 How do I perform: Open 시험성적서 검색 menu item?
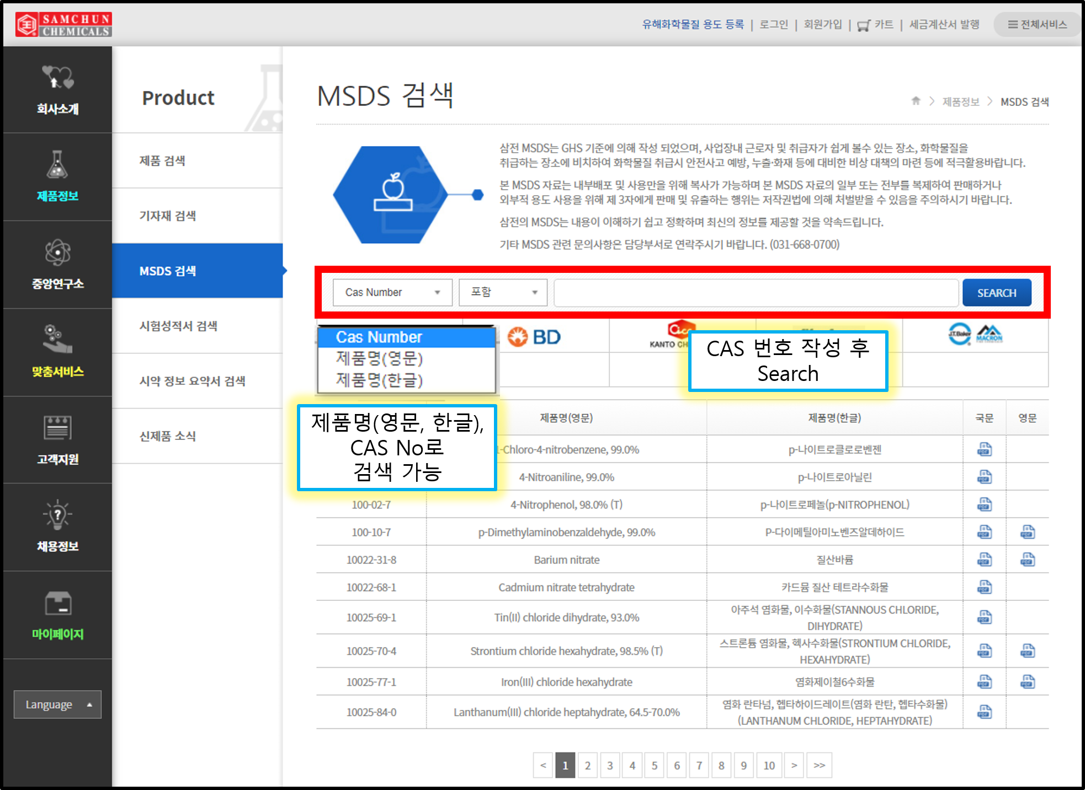coord(178,326)
